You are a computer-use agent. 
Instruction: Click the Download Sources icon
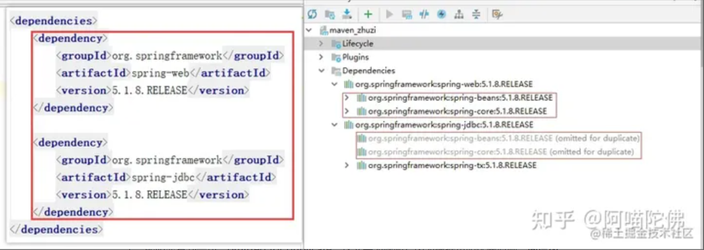(x=347, y=14)
